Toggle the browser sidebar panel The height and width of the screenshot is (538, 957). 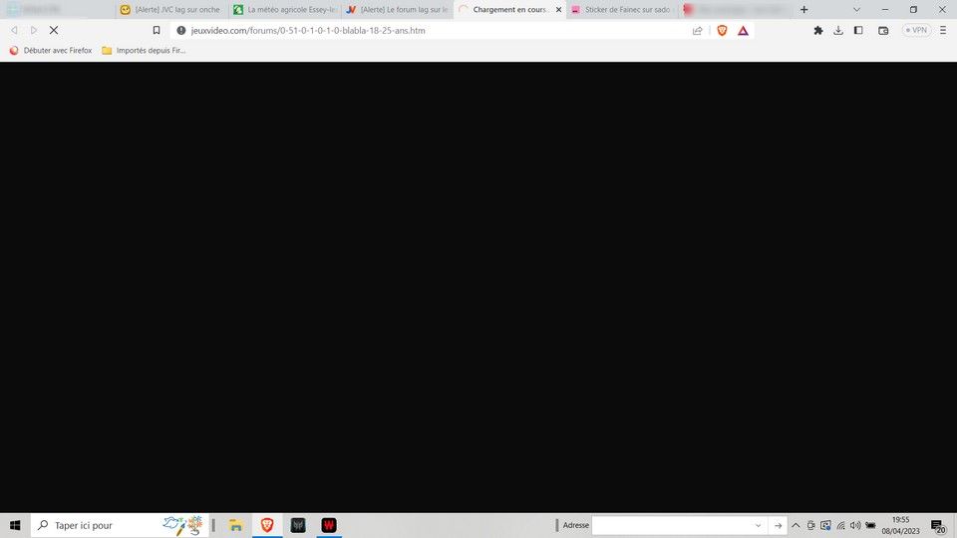pos(858,30)
